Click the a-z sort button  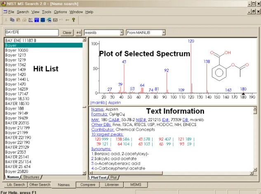click(79, 33)
